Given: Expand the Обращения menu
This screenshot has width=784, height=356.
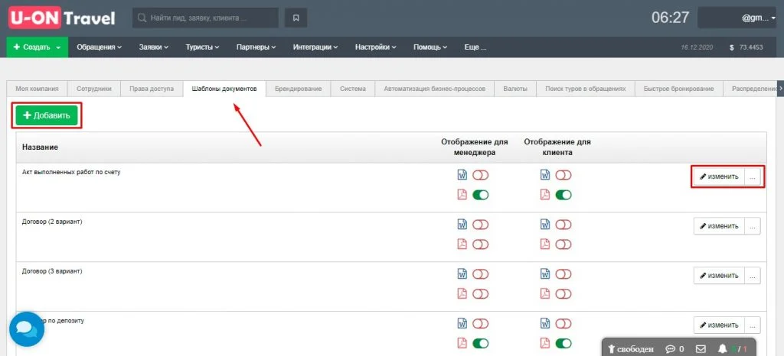Looking at the screenshot, I should pyautogui.click(x=99, y=47).
